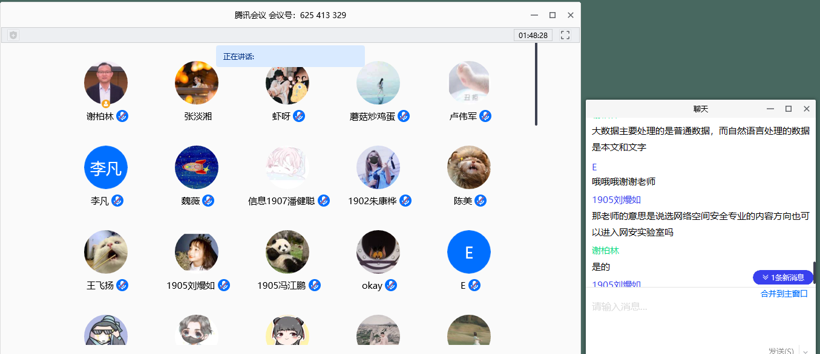Jump to the 1条新消息 new message
820x354 pixels.
tap(782, 277)
